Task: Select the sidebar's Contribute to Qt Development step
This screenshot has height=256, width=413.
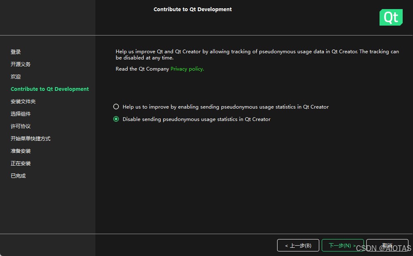Action: coord(50,89)
